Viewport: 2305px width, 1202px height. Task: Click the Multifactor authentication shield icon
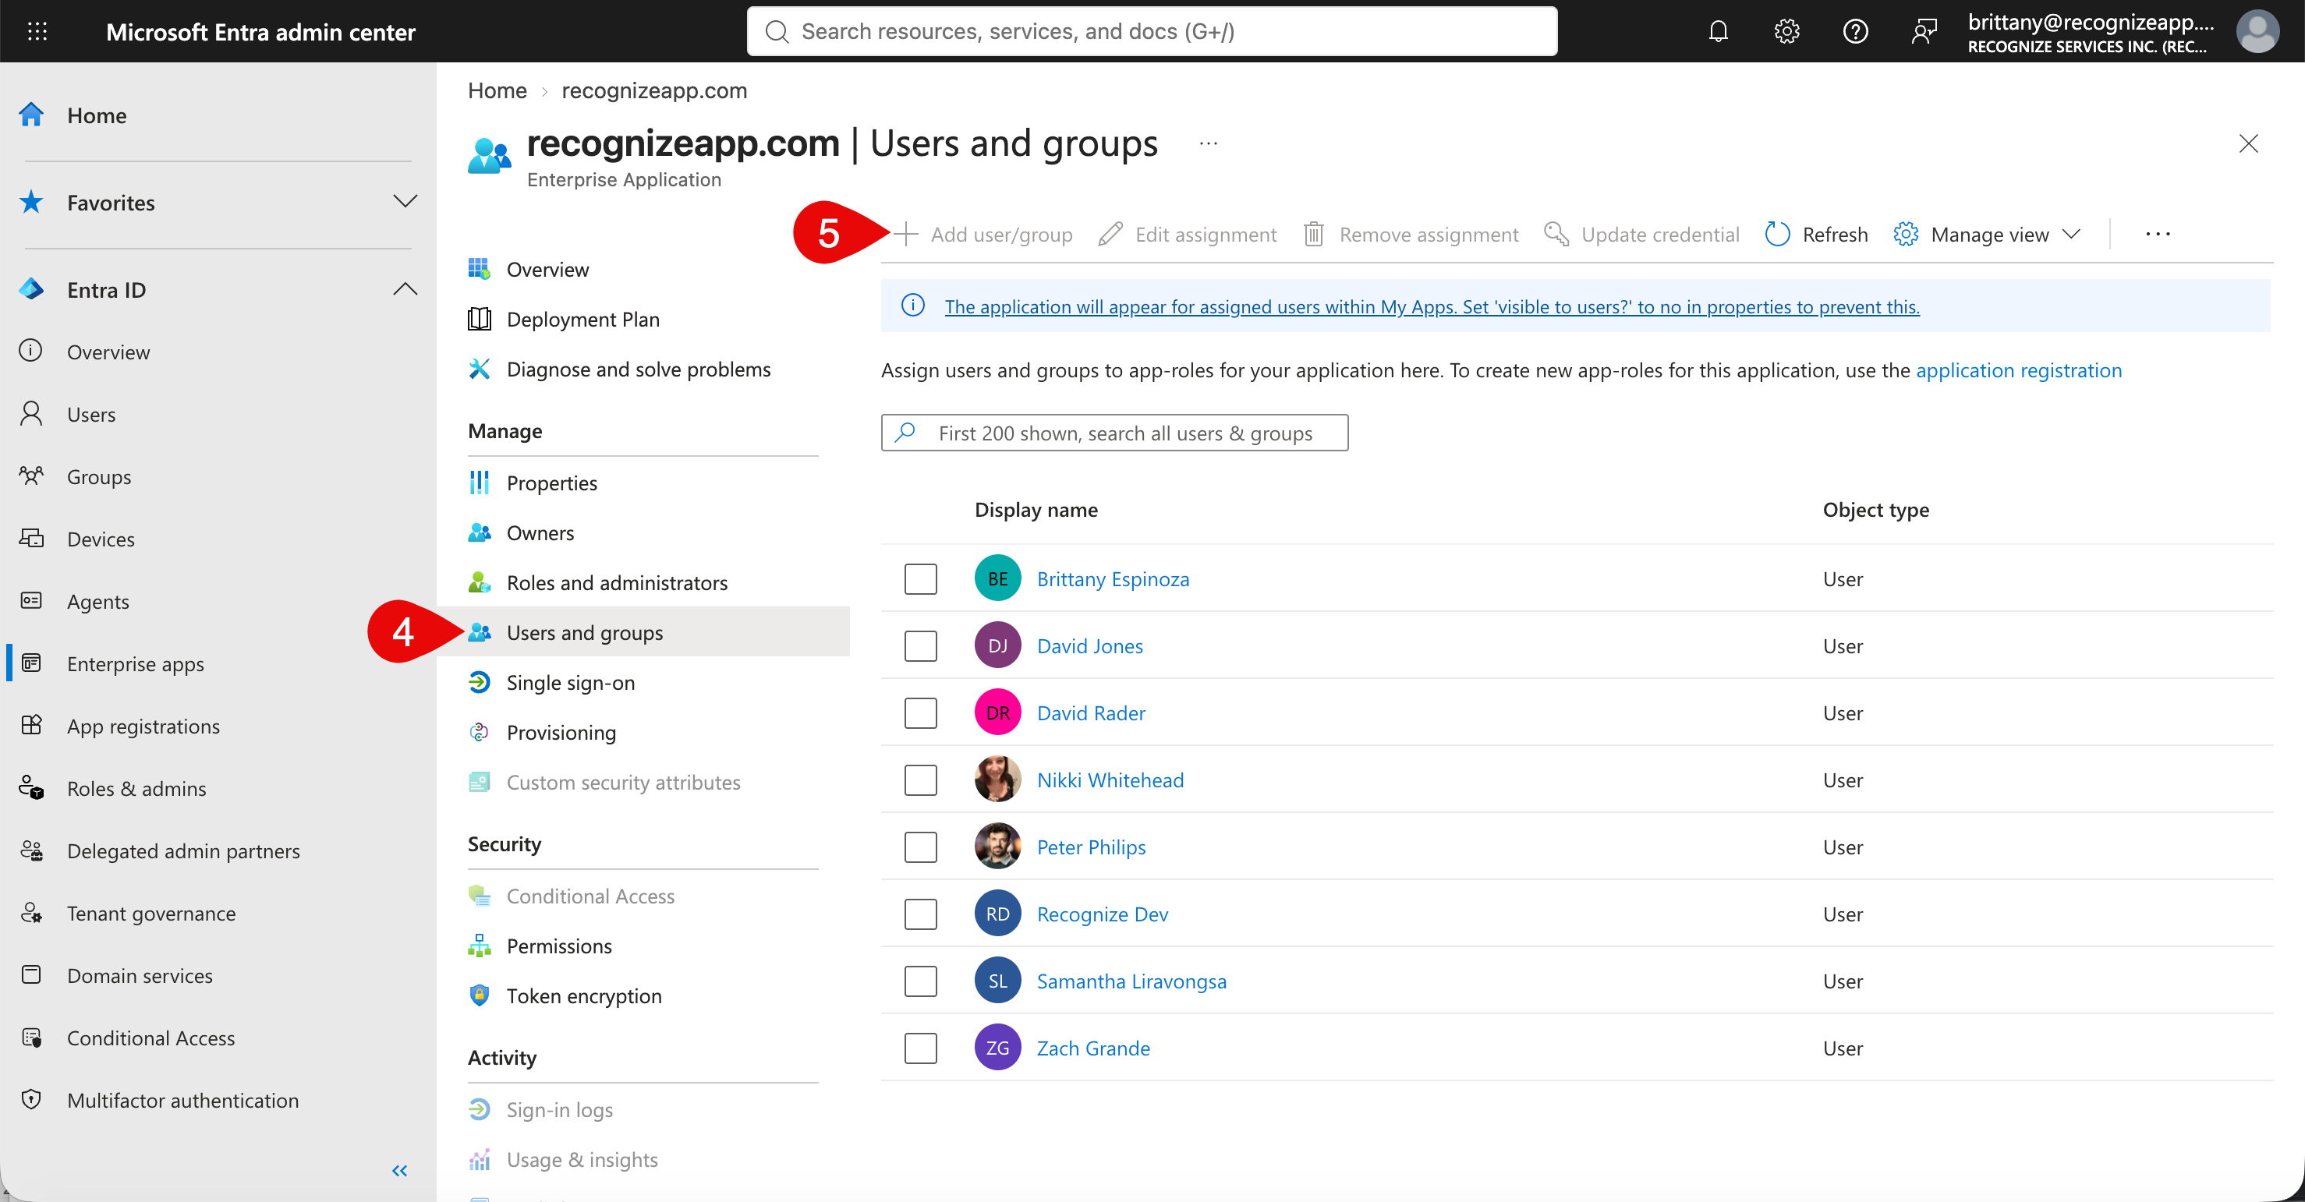click(31, 1099)
